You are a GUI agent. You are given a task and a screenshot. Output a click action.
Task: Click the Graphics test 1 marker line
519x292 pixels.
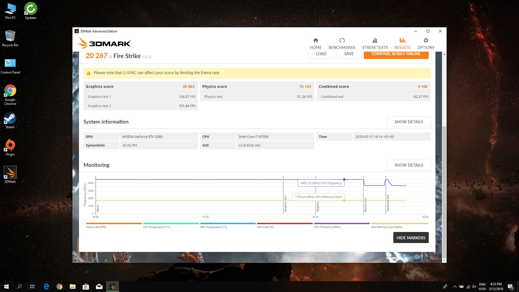(x=283, y=195)
